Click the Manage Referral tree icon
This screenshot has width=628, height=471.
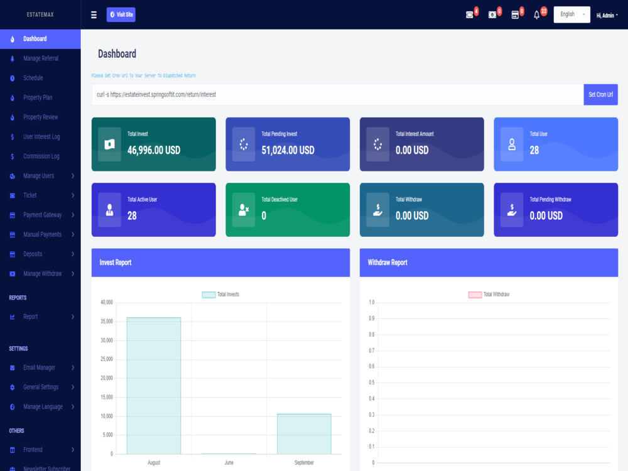(13, 58)
